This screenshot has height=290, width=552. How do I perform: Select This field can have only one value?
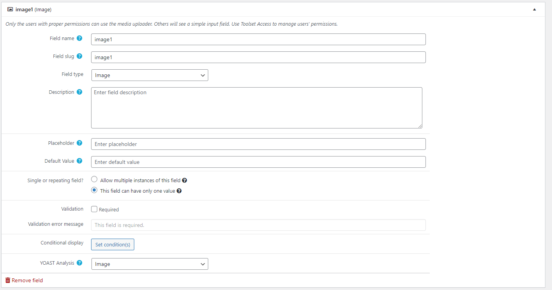pos(94,190)
